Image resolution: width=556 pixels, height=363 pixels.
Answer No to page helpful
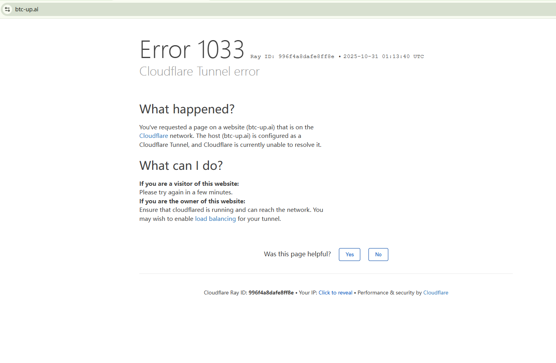point(378,255)
